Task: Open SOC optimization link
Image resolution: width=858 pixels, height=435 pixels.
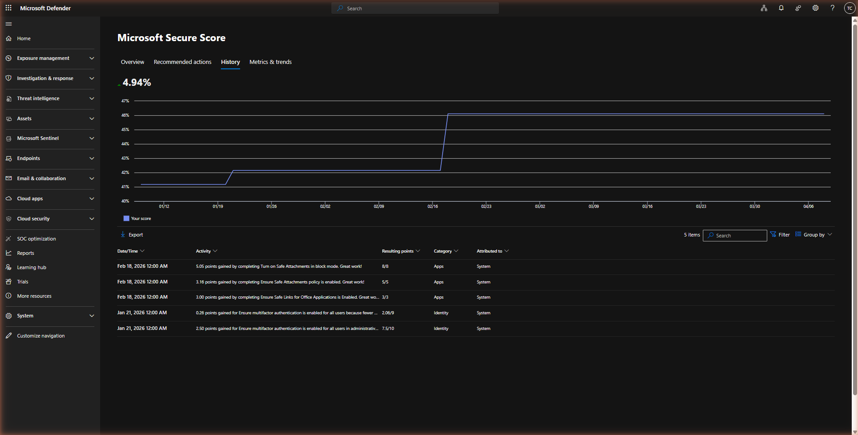Action: pos(37,239)
